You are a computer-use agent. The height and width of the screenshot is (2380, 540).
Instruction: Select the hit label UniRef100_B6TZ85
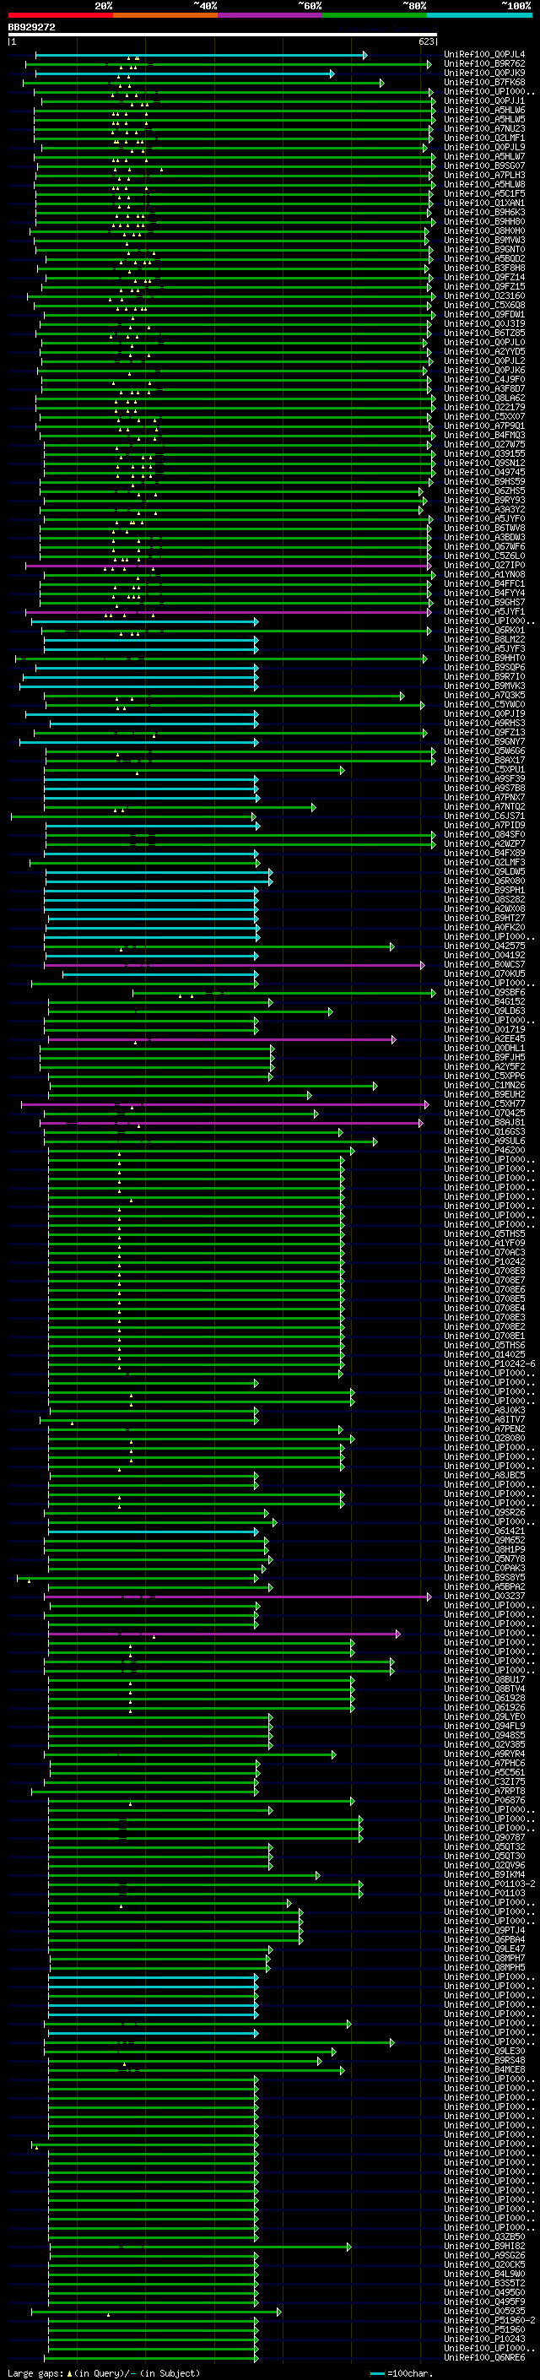484,333
